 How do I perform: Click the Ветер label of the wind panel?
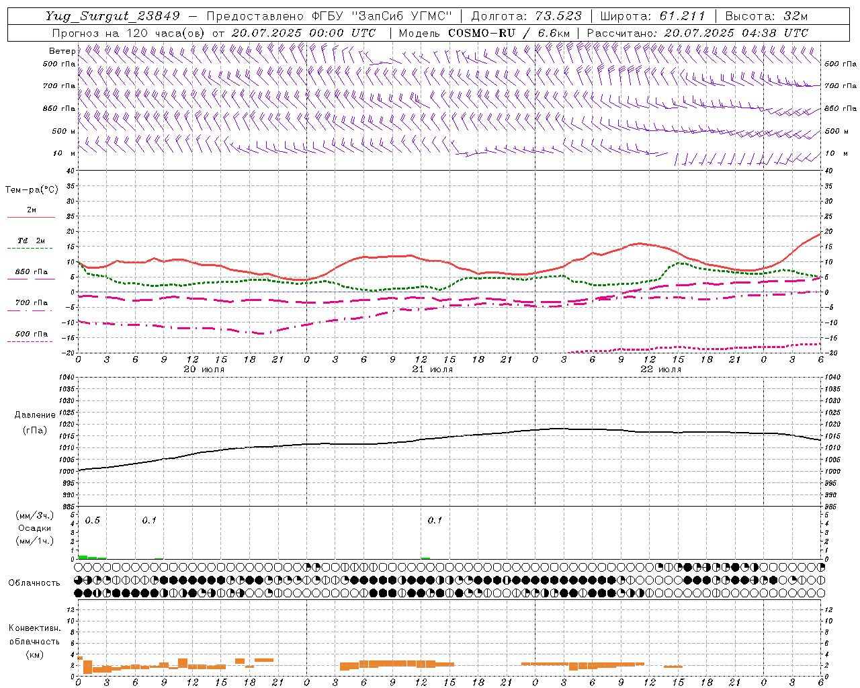click(x=62, y=51)
